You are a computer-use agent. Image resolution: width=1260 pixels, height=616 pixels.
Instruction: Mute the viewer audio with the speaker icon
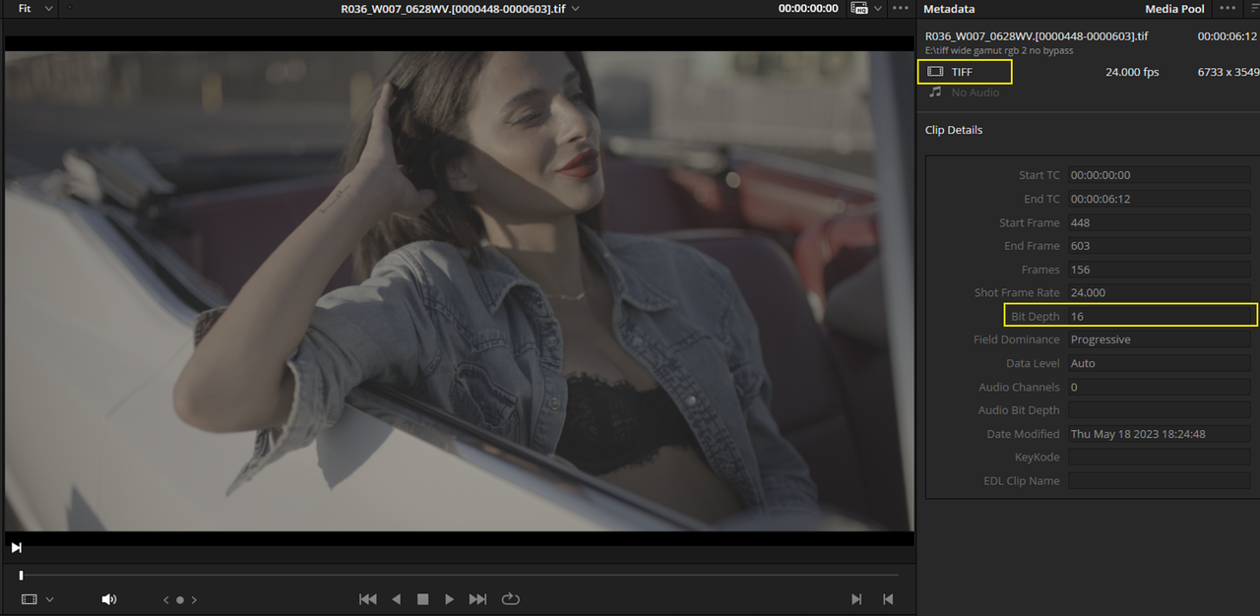coord(109,599)
